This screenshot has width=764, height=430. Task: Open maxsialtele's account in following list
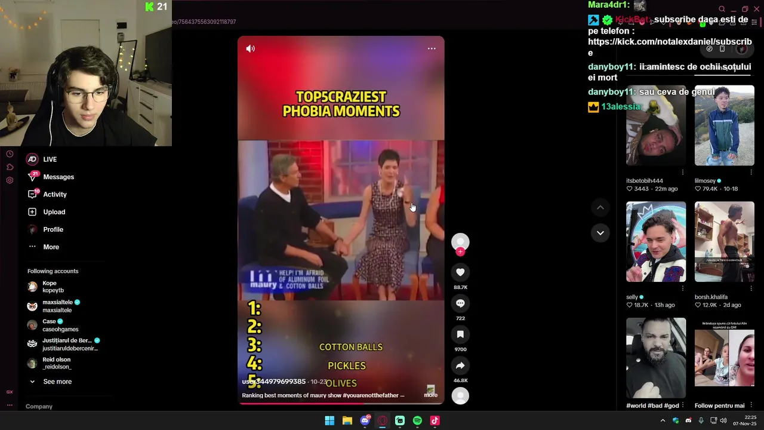(x=54, y=306)
